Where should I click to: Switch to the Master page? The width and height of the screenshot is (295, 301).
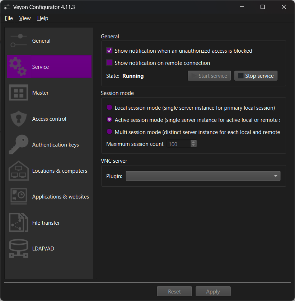49,93
